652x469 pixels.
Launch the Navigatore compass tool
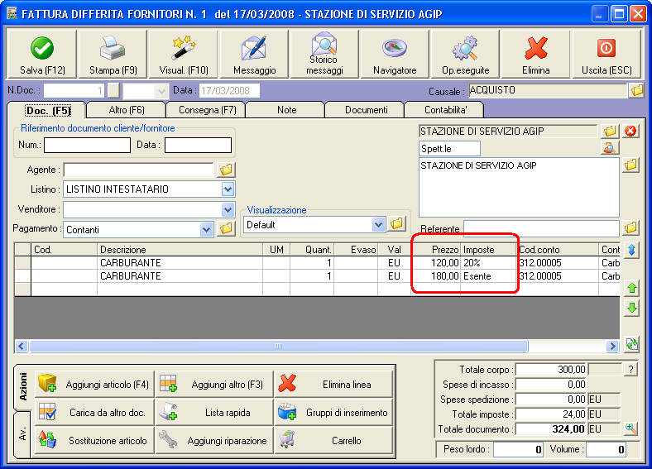(395, 54)
